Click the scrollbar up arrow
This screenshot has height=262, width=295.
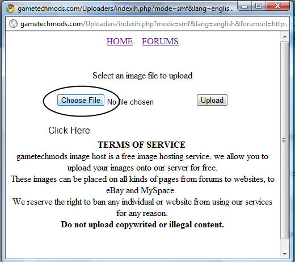285,36
